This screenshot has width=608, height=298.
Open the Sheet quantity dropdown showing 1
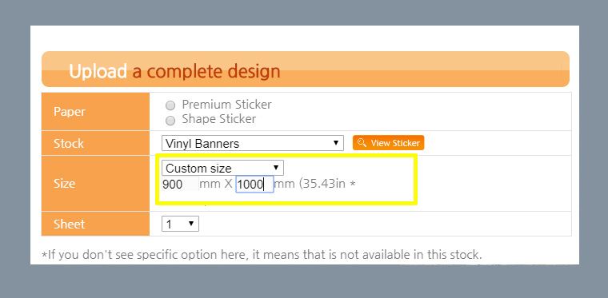tap(180, 224)
